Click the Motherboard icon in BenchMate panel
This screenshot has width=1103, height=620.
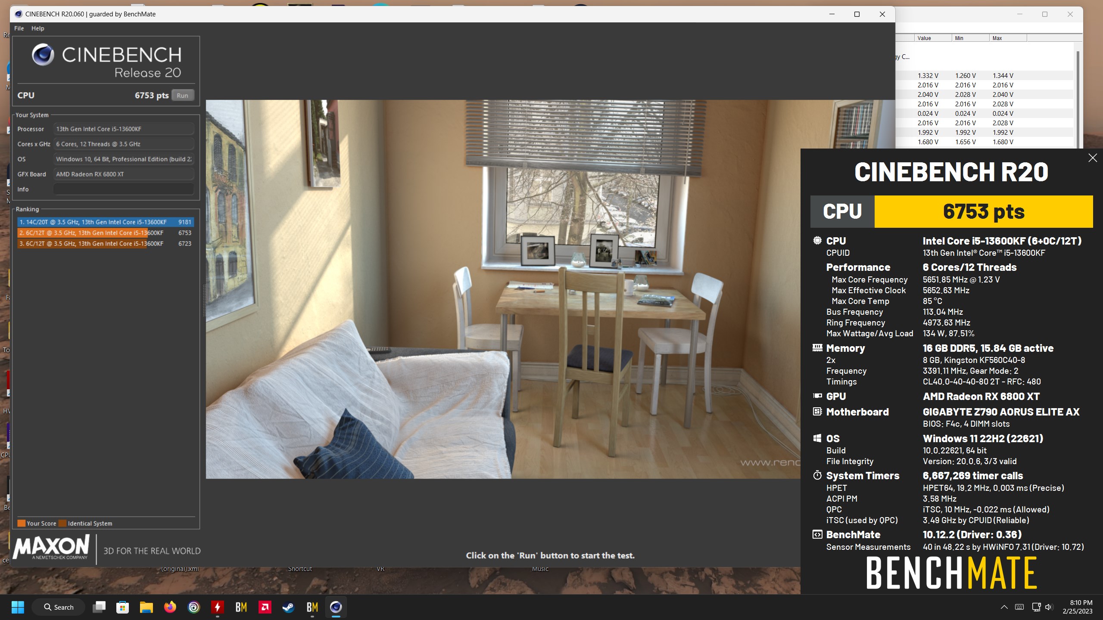(817, 412)
